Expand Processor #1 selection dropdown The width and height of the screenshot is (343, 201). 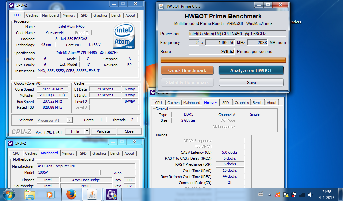[x=70, y=120]
